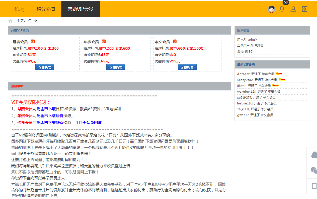
Task: Click the 最新VIP会员 panel header
Action: click(272, 64)
